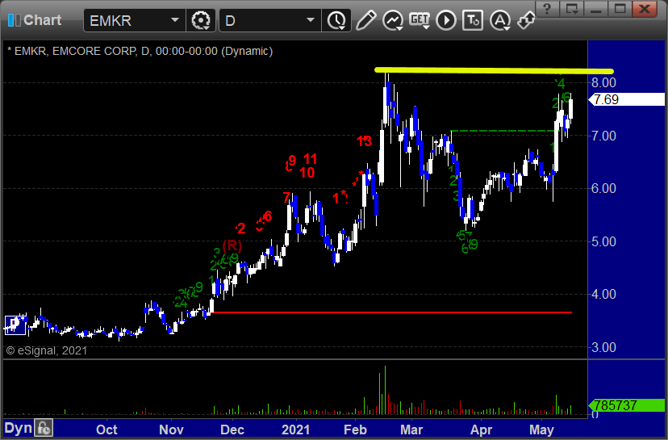Image resolution: width=668 pixels, height=440 pixels.
Task: Click the 8.00 price axis label
Action: (x=603, y=82)
